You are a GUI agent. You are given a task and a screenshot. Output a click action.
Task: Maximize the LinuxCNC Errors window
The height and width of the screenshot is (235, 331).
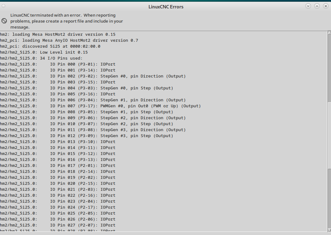(x=317, y=6)
